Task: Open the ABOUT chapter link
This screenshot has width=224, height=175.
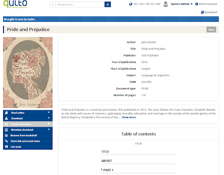Action: click(x=107, y=161)
